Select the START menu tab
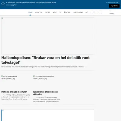 (x=30, y=12)
